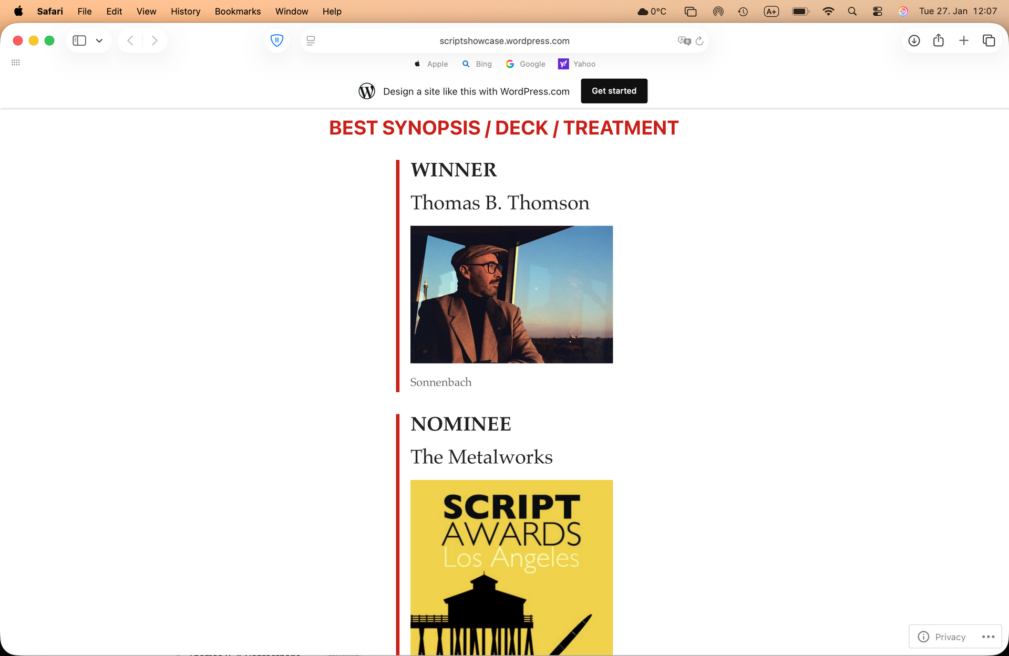Open a new tab with plus icon
Viewport: 1009px width, 656px height.
[963, 40]
